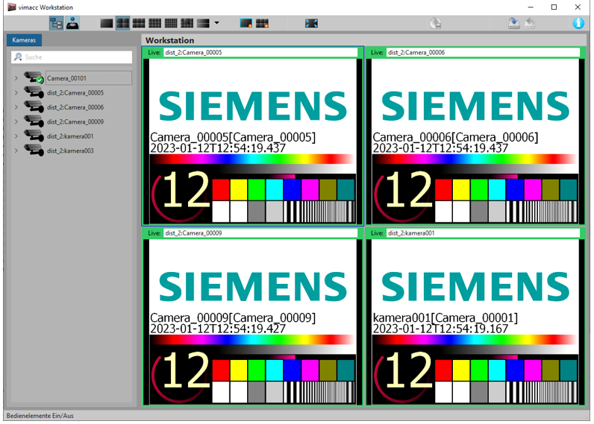Select the 3x3 nine-pane layout
This screenshot has width=594, height=424.
(154, 23)
